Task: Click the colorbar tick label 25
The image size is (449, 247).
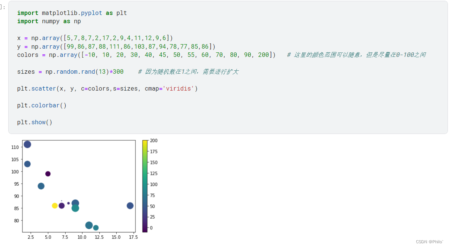Action: (x=152, y=217)
